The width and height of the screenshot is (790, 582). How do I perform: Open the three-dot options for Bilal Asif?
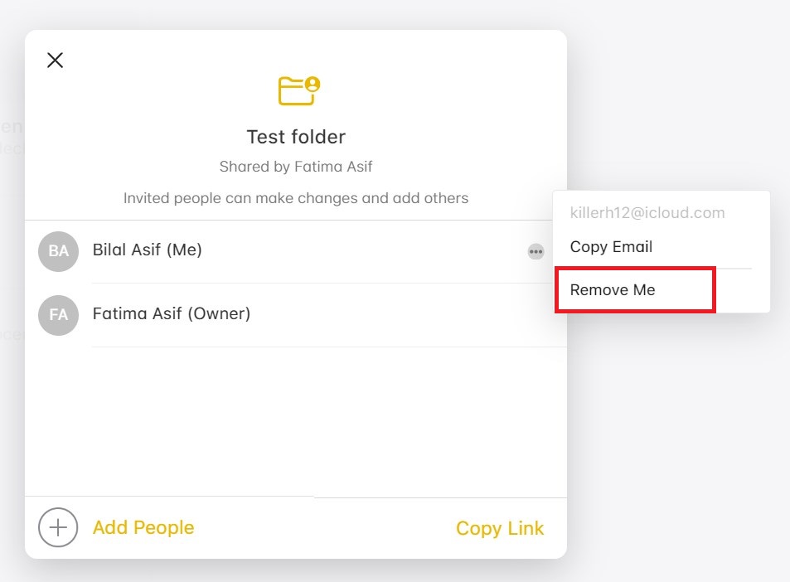tap(536, 251)
